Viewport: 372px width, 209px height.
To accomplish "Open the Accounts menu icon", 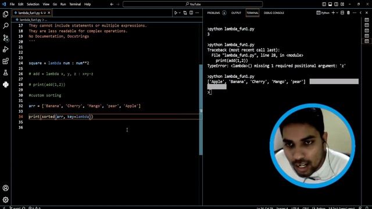I will pos(5,188).
